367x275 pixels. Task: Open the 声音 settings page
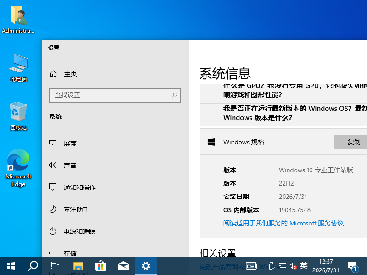pos(115,165)
